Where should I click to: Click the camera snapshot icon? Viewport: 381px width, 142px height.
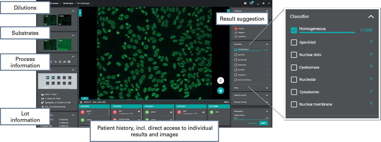click(x=69, y=62)
